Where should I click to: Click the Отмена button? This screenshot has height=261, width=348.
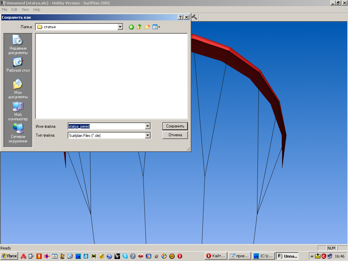(175, 135)
